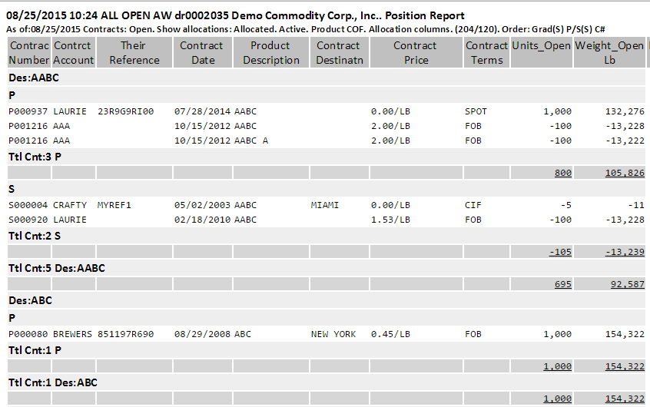This screenshot has width=650, height=407.
Task: Click the CRAFTY account cell
Action: point(70,205)
